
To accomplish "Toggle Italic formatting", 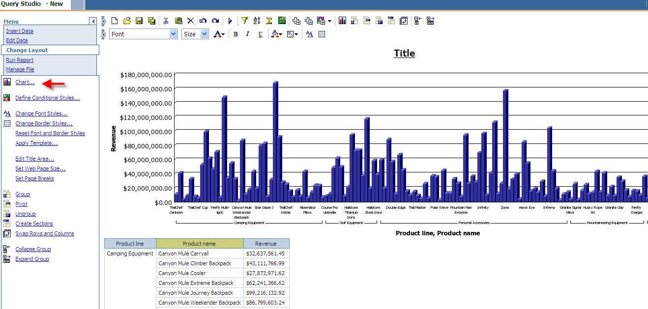I will tap(247, 34).
